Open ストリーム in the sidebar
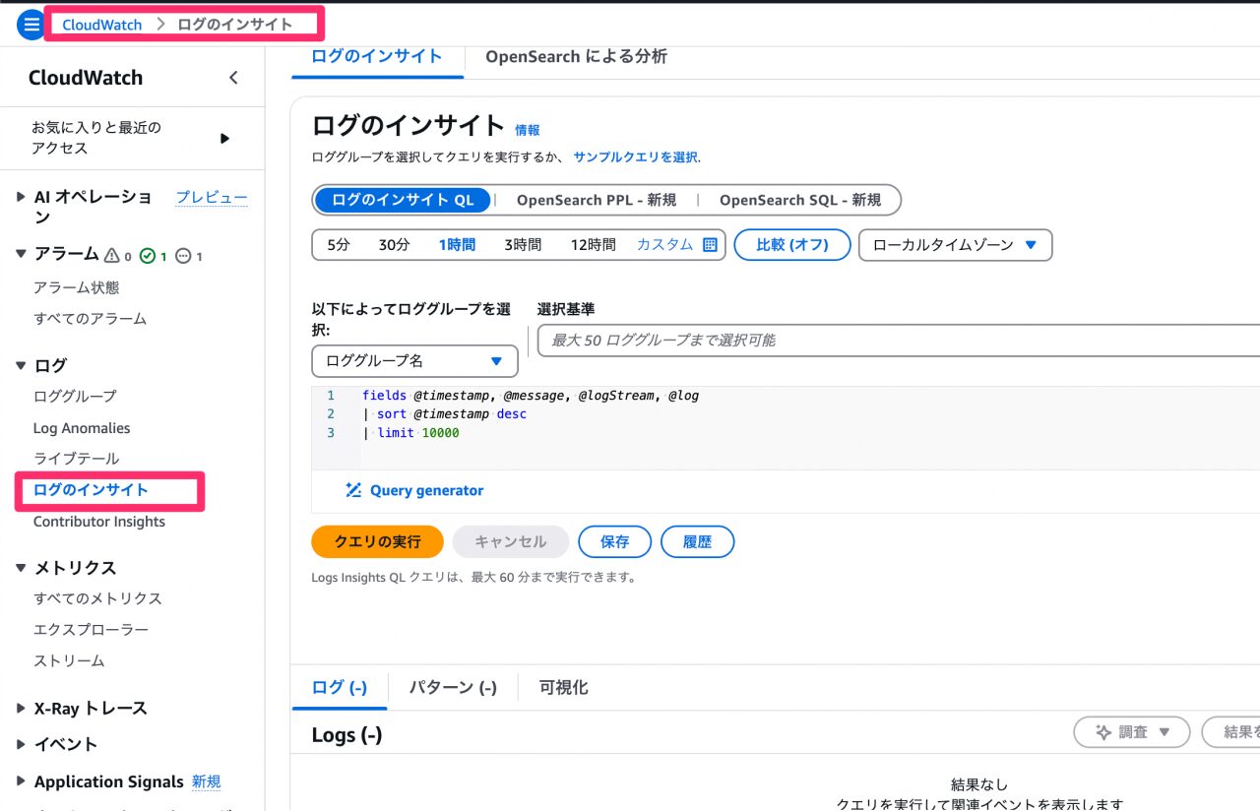1260x811 pixels. pos(69,661)
